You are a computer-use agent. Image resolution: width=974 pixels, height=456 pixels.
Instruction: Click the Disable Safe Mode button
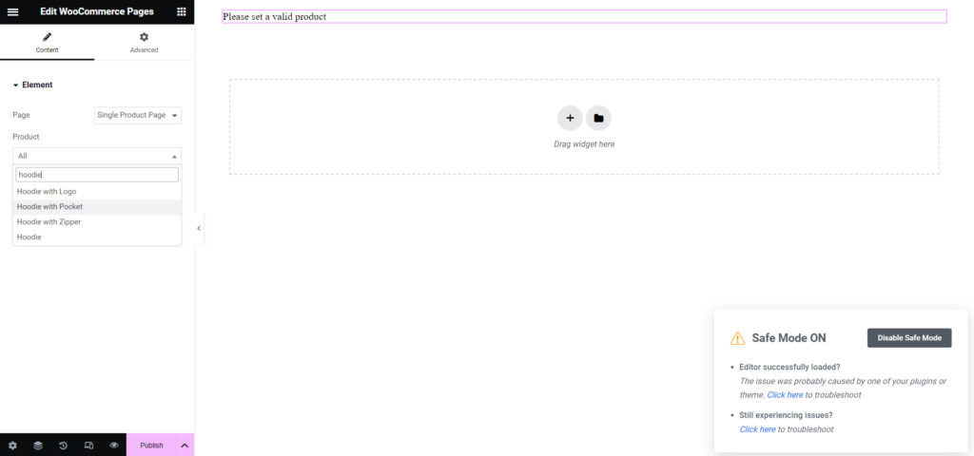click(909, 338)
